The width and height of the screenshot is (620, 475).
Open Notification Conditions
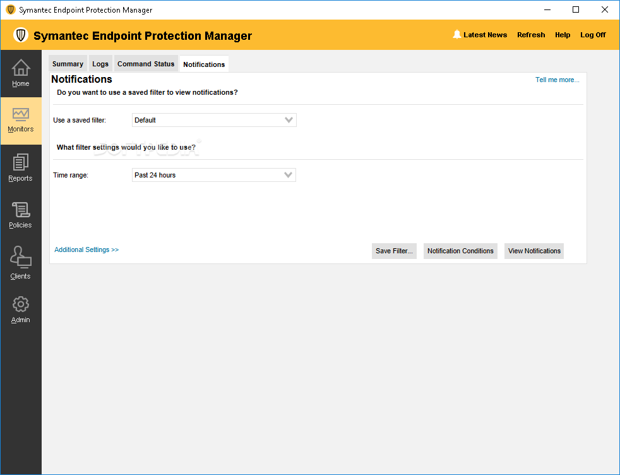pos(460,251)
